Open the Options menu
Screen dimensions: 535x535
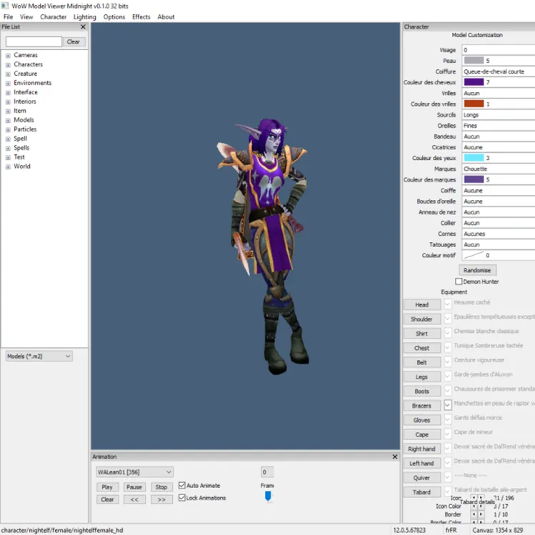click(x=114, y=16)
